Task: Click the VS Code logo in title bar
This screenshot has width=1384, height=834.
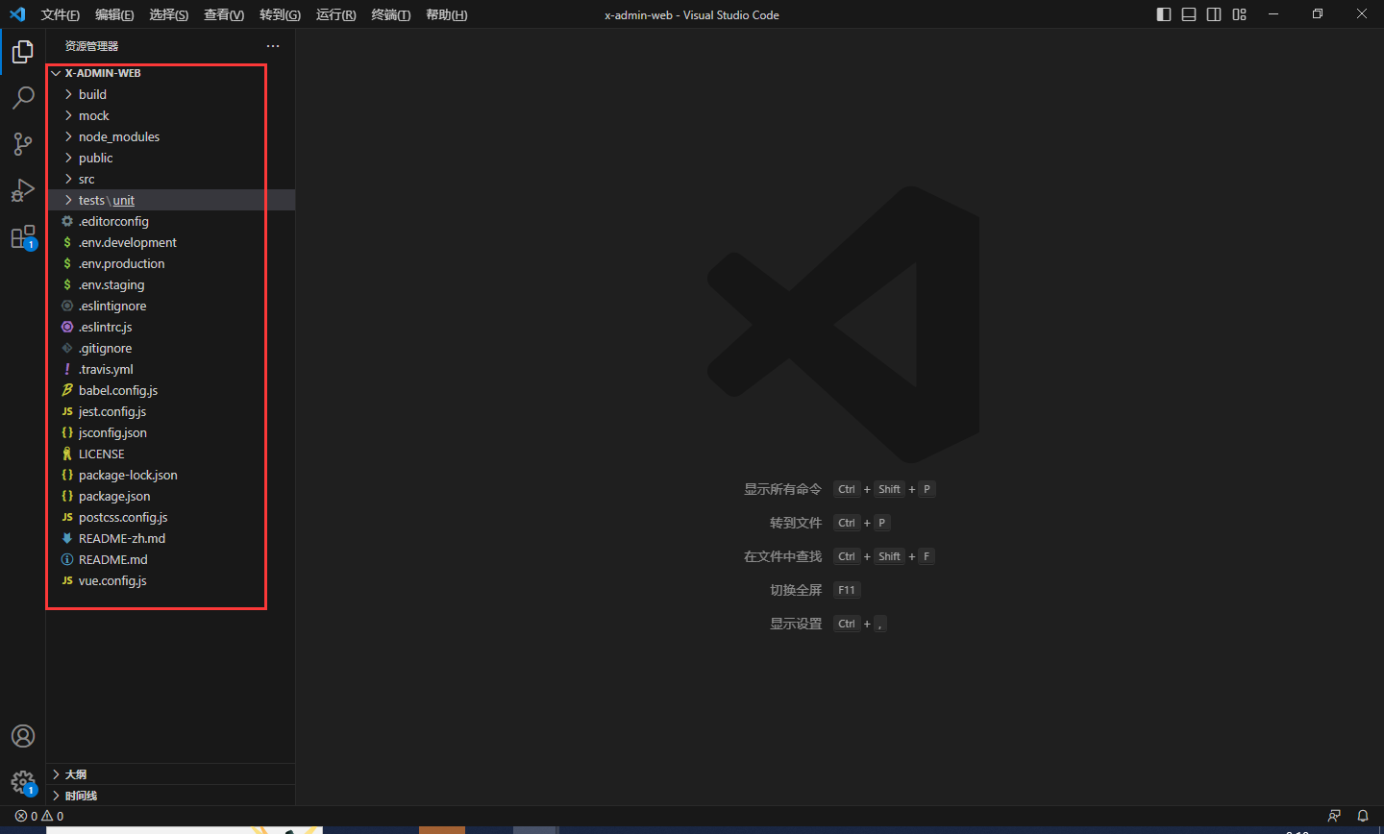Action: 17,14
